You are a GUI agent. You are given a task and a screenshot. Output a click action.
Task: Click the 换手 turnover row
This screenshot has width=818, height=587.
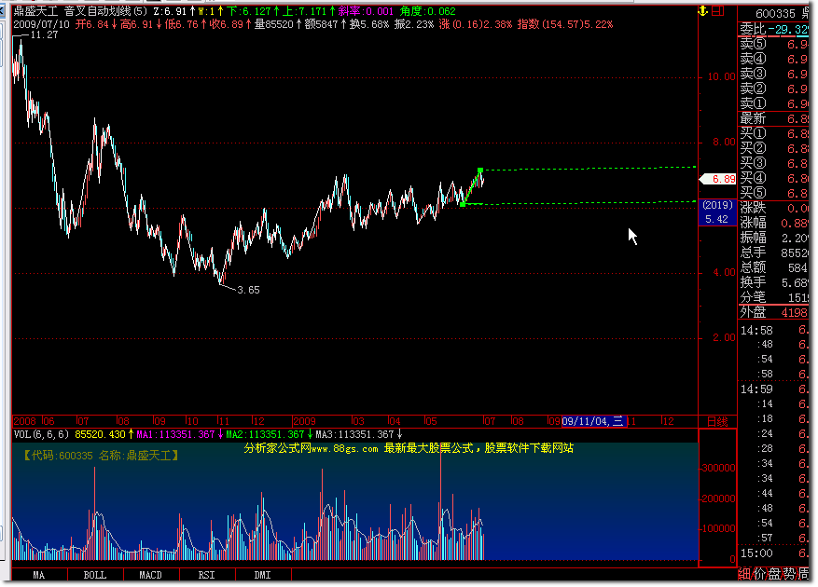point(773,282)
